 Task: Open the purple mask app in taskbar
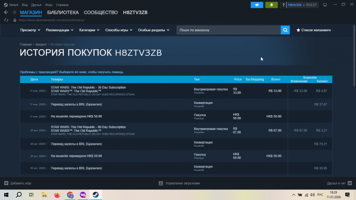(83, 195)
